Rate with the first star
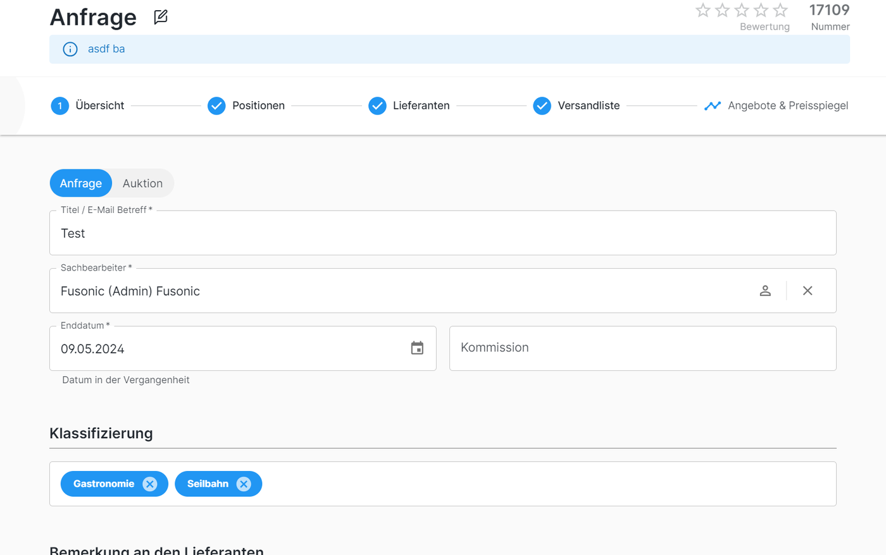Screen dimensions: 886x555 click(702, 10)
